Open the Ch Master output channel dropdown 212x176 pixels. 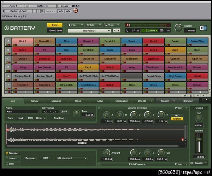[x=201, y=163]
